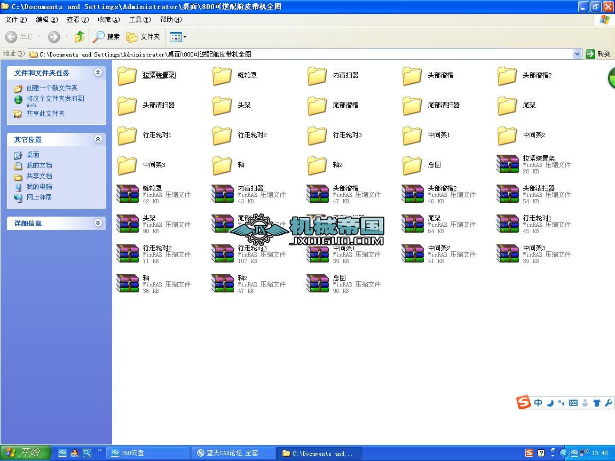615x461 pixels.
Task: Click the 搜索 search toolbar button
Action: (x=106, y=37)
